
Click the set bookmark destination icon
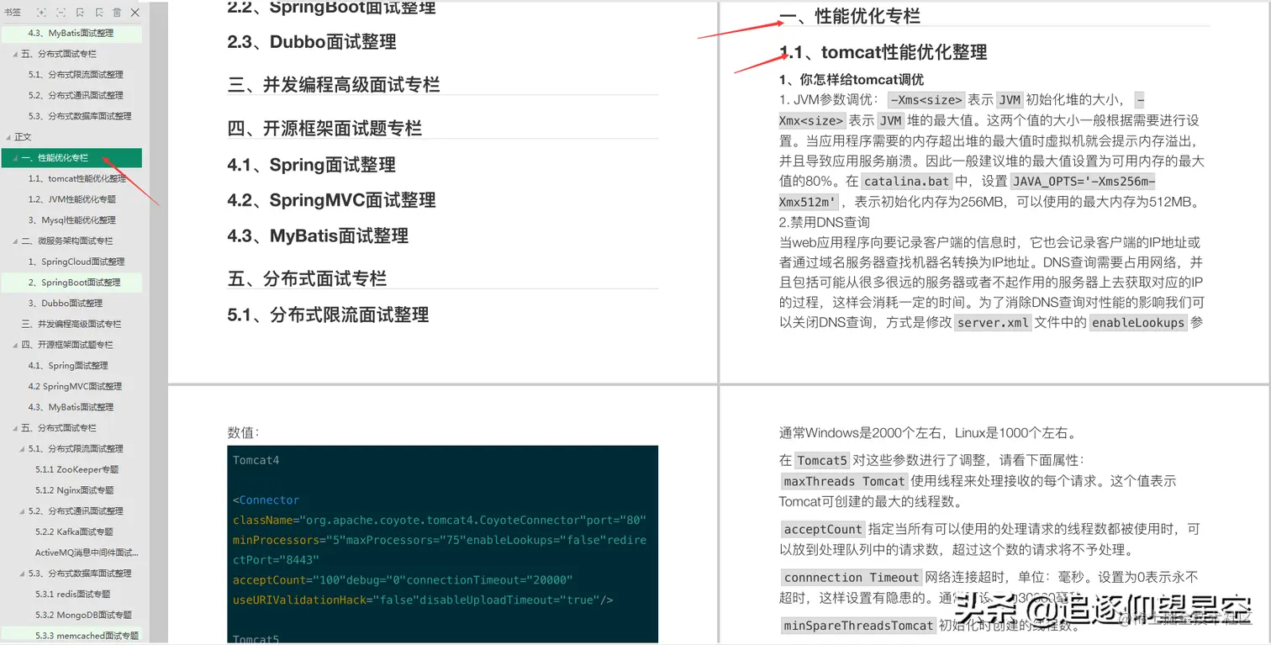99,13
